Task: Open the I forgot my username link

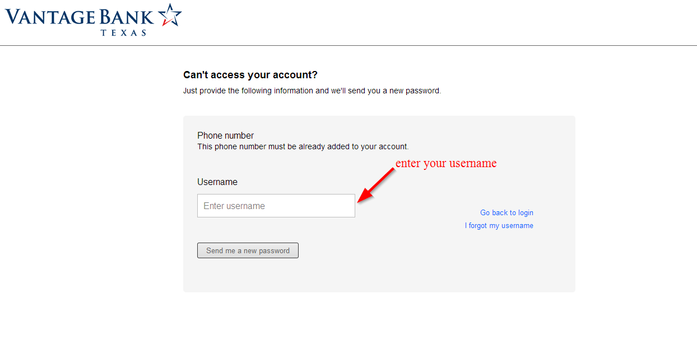Action: tap(499, 225)
